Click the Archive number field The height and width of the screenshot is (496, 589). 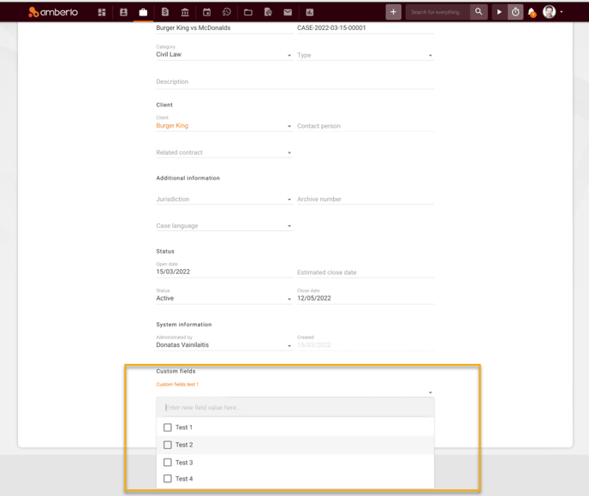366,199
